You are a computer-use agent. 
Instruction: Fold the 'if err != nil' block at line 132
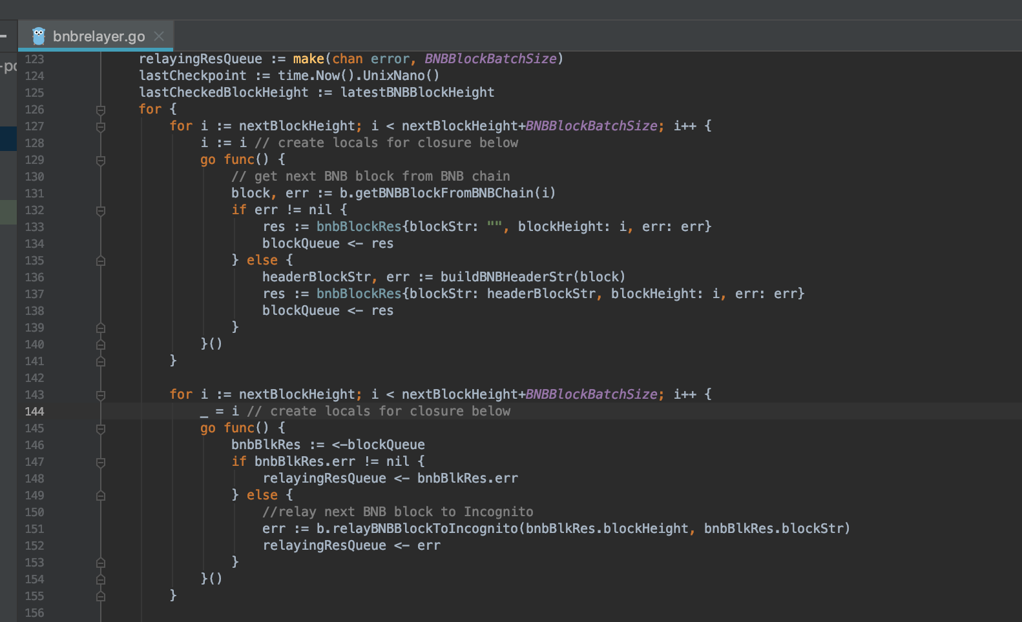[101, 210]
